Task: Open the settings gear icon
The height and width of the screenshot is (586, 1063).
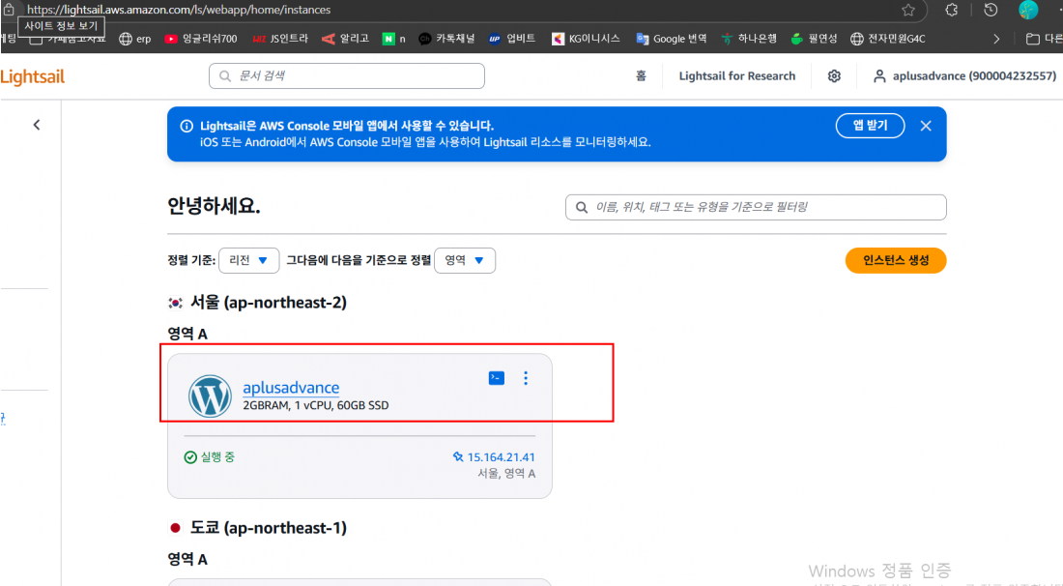Action: 834,76
